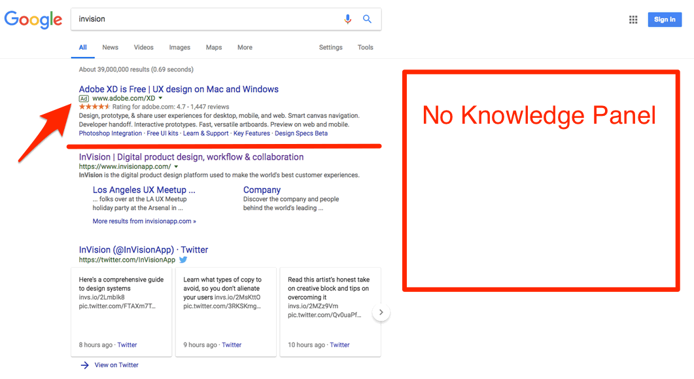
Task: Open Settings menu
Action: tap(330, 47)
